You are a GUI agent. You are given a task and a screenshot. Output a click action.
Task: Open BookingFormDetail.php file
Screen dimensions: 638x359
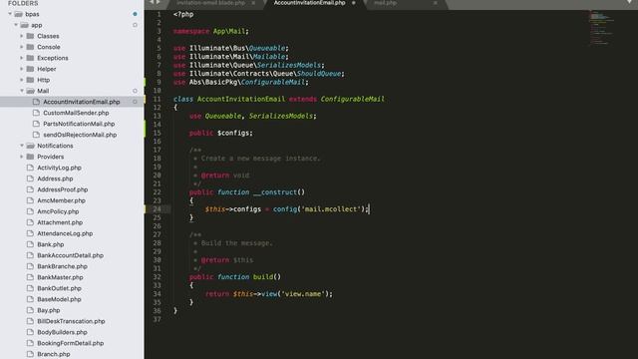point(72,343)
